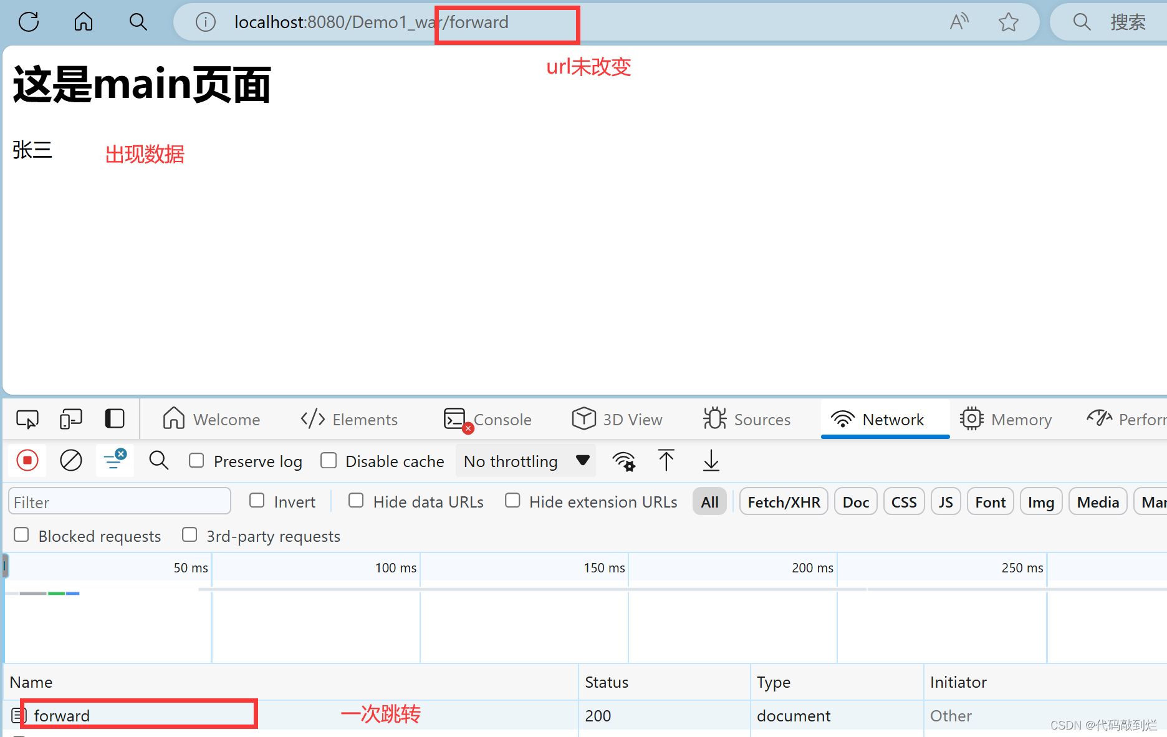Check Hide data URLs
The height and width of the screenshot is (737, 1167).
356,501
